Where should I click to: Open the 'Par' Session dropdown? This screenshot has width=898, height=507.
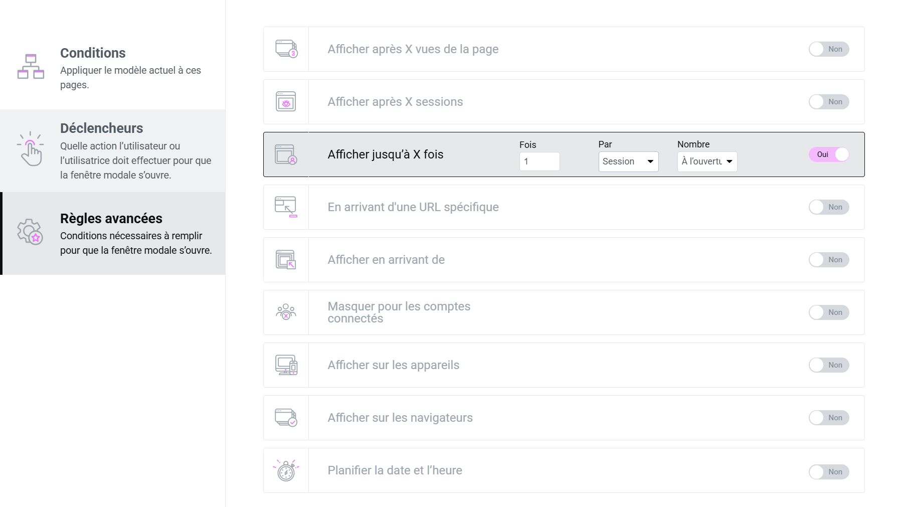[628, 161]
